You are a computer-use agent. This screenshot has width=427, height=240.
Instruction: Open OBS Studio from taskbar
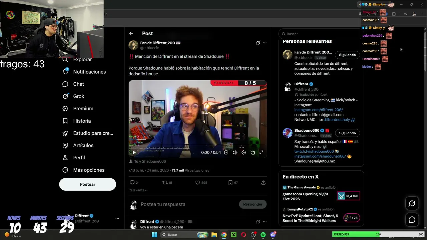254,235
